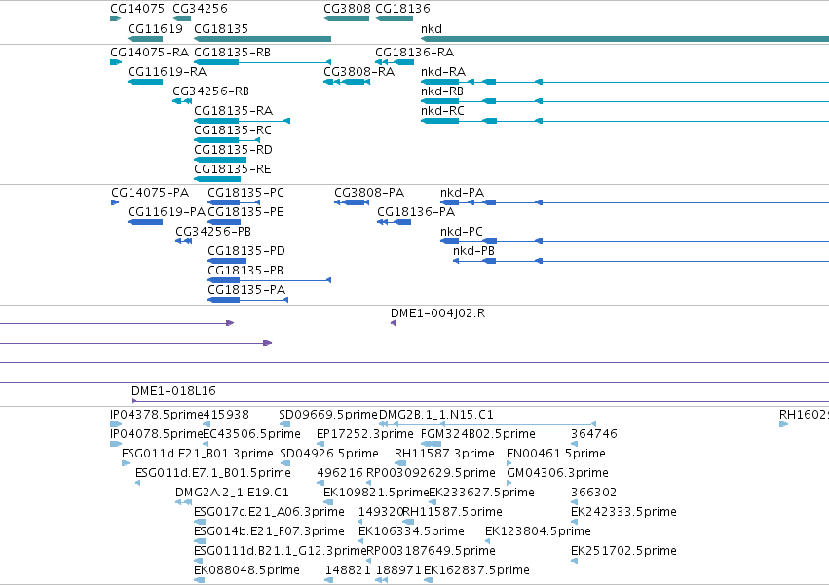This screenshot has width=829, height=585.
Task: Select the IP04078.5prime EST label
Action: point(157,434)
